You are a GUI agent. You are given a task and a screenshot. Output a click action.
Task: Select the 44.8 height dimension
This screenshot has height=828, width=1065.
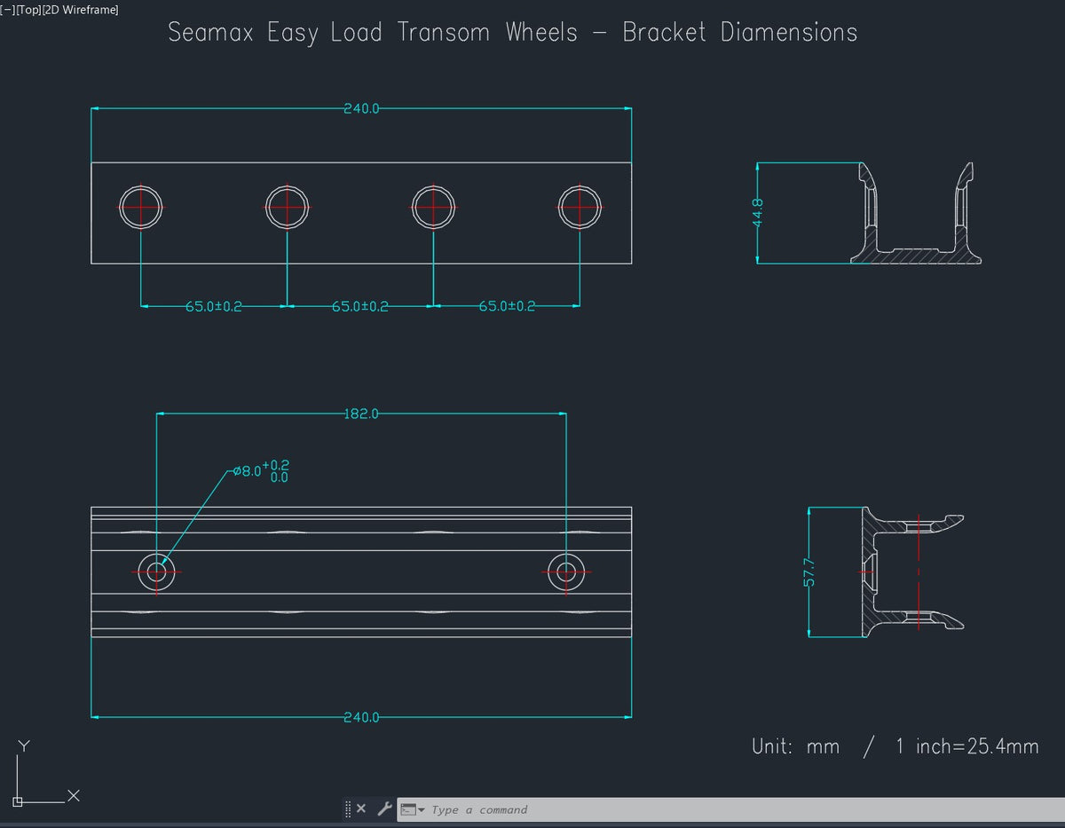758,212
